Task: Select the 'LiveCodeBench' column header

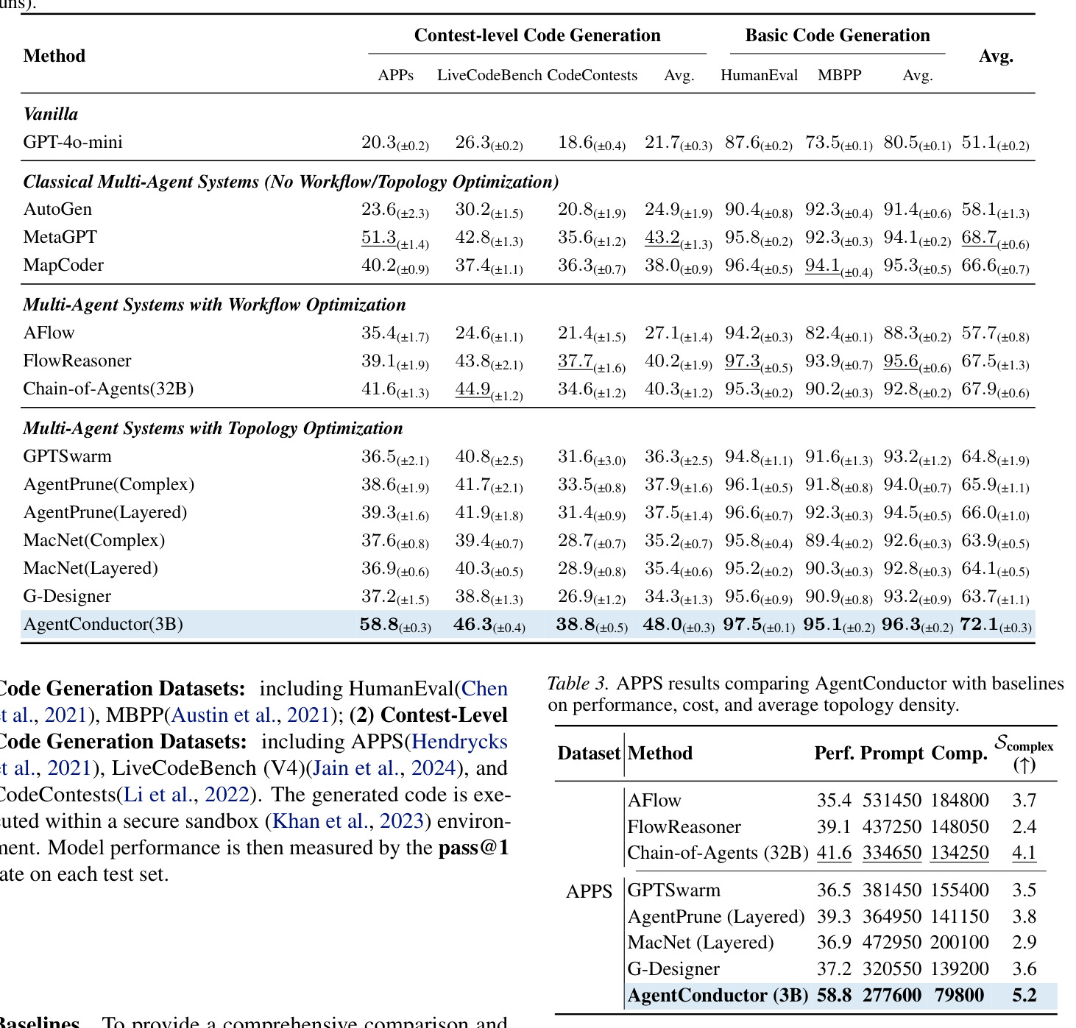Action: 490,75
